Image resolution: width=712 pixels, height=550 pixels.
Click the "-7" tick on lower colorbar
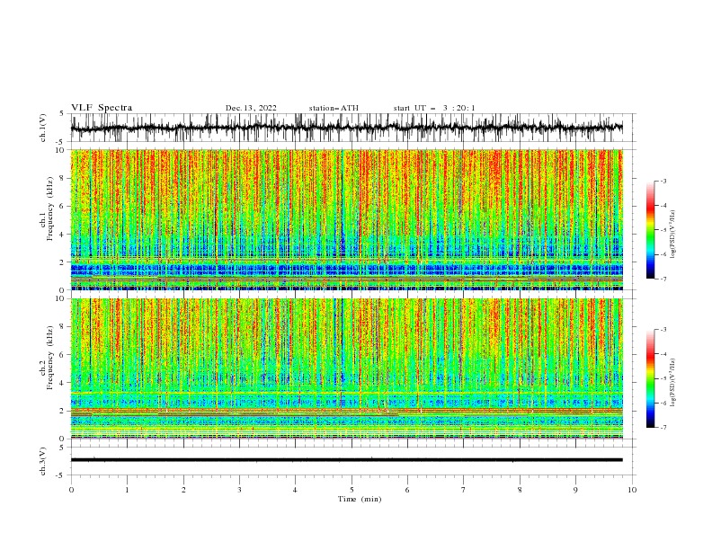coord(663,428)
